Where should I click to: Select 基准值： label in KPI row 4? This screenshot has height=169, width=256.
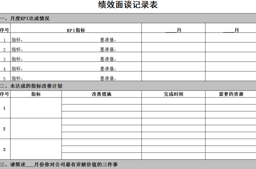click(108, 69)
